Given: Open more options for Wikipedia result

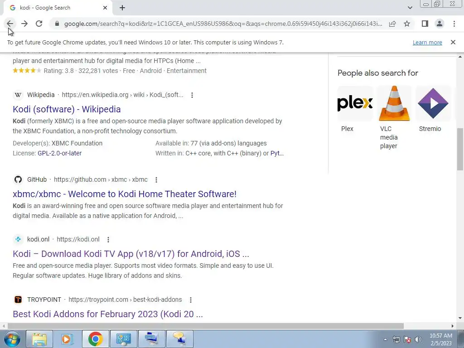Looking at the screenshot, I should pyautogui.click(x=192, y=95).
